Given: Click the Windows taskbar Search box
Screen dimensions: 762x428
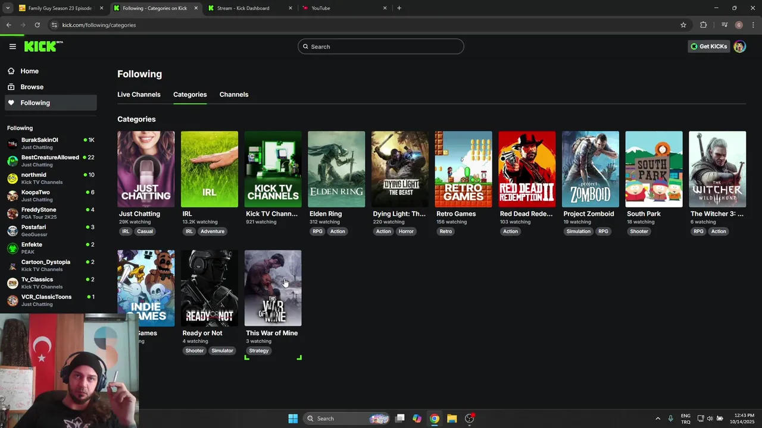Looking at the screenshot, I should click(x=346, y=418).
